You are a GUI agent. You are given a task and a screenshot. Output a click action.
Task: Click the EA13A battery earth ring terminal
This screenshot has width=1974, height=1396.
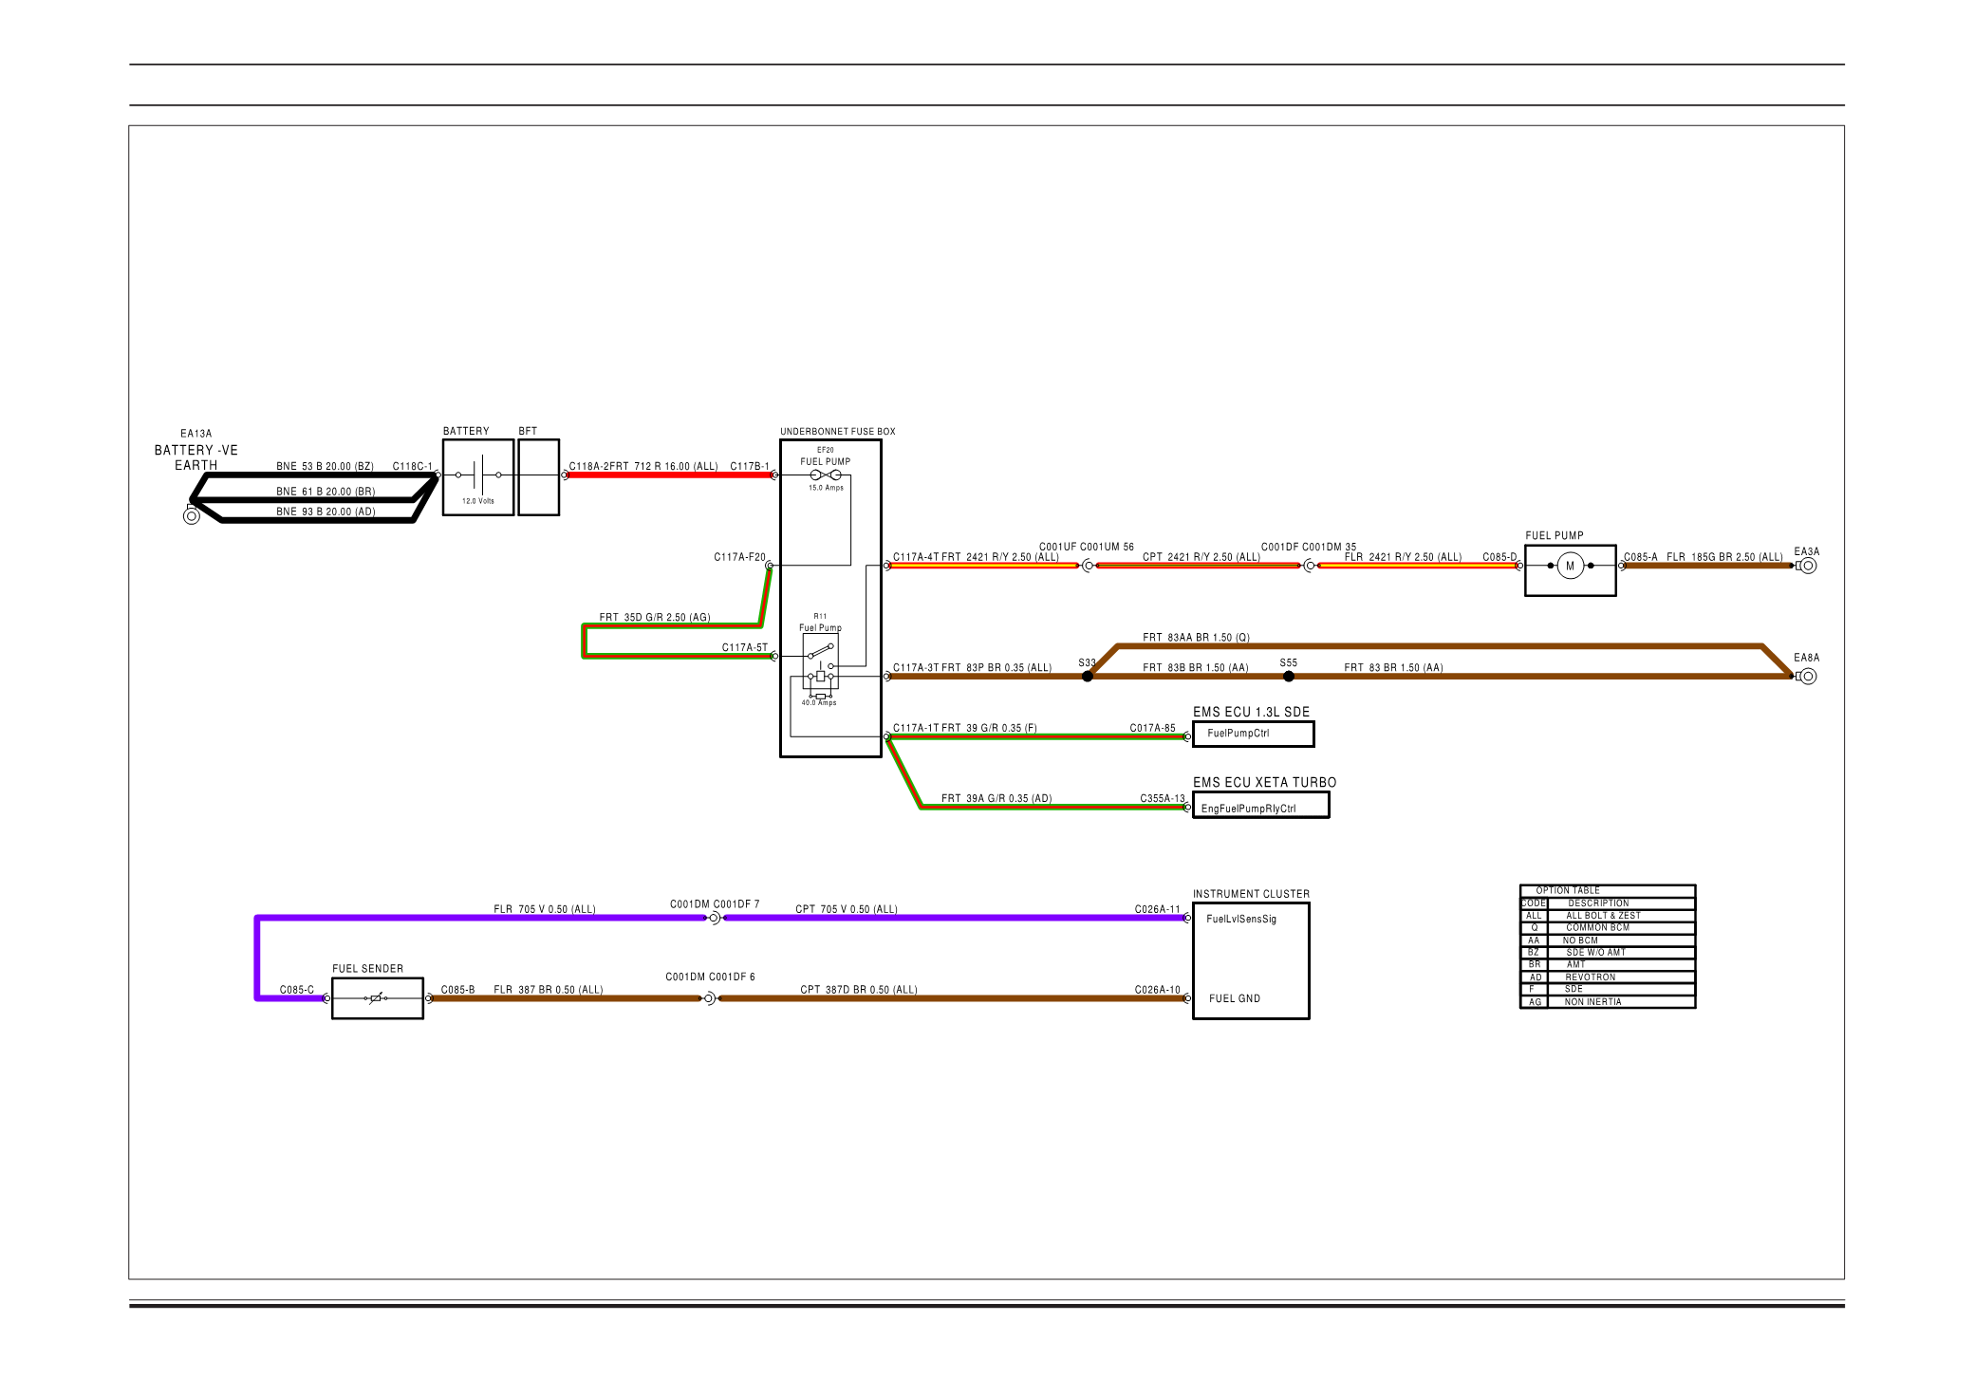click(192, 516)
